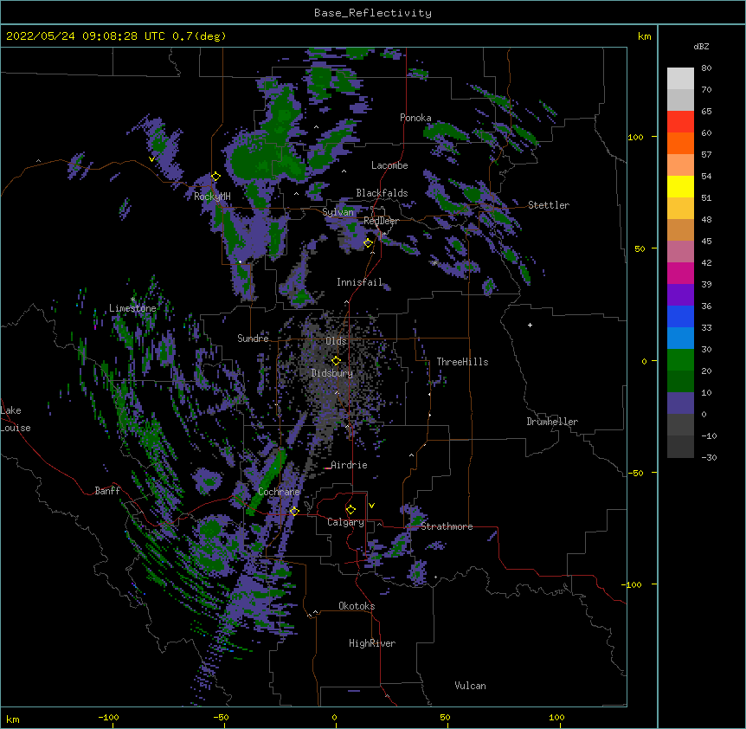Click the HighRiver label
This screenshot has width=746, height=729.
click(x=372, y=643)
